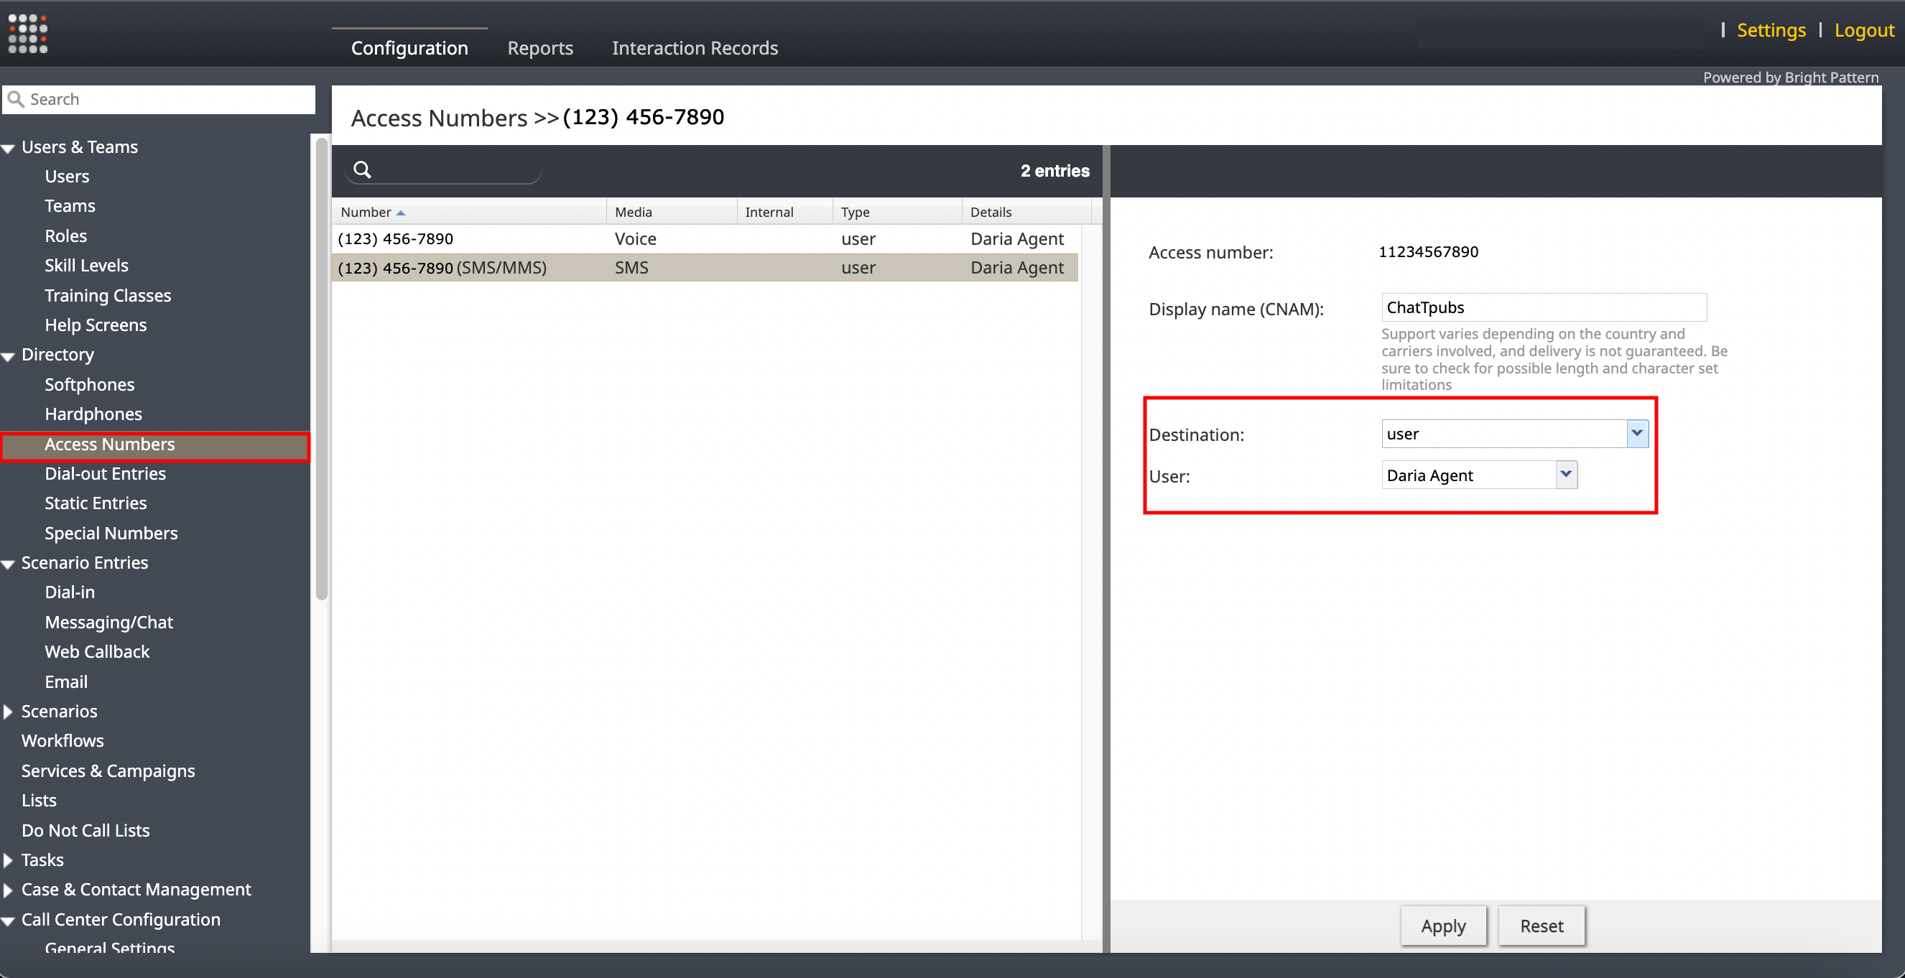Click the Reset button

[1541, 926]
